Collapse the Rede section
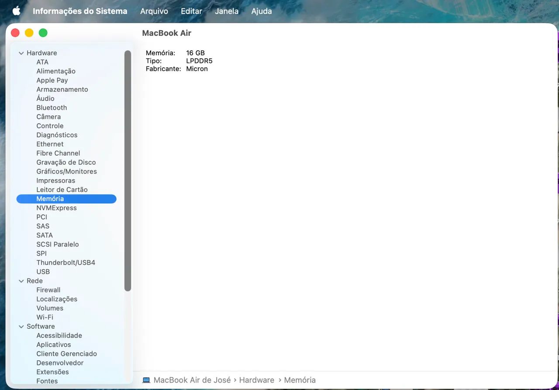559x390 pixels. 21,281
